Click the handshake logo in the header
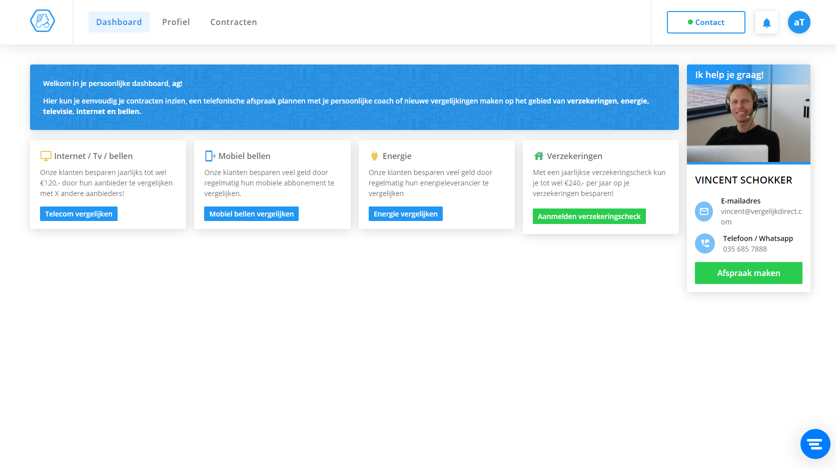The height and width of the screenshot is (469, 836). [x=43, y=21]
